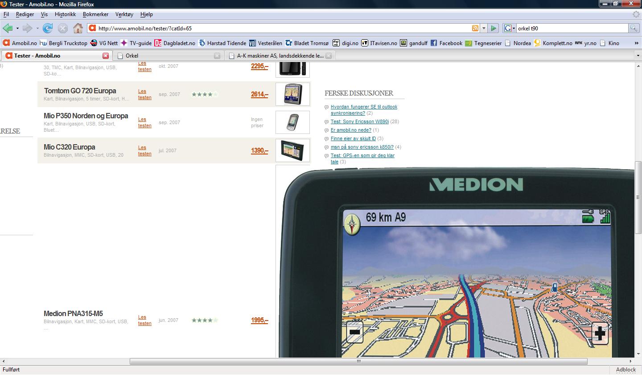The image size is (642, 375).
Task: Open the home page icon
Action: 78,28
